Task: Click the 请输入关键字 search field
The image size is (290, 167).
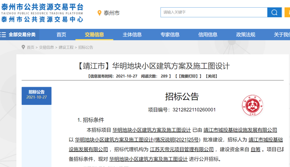Action: pos(214,12)
